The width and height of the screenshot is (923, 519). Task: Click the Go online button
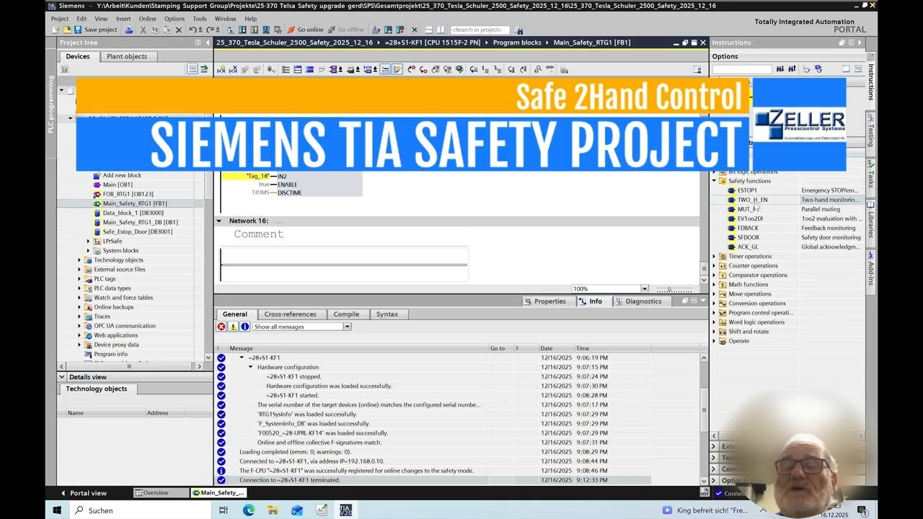pyautogui.click(x=305, y=30)
